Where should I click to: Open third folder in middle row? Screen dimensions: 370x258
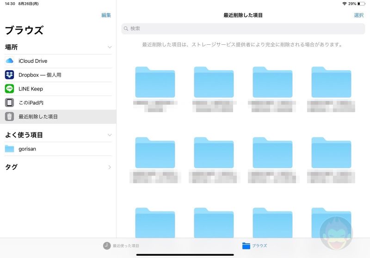click(x=272, y=153)
